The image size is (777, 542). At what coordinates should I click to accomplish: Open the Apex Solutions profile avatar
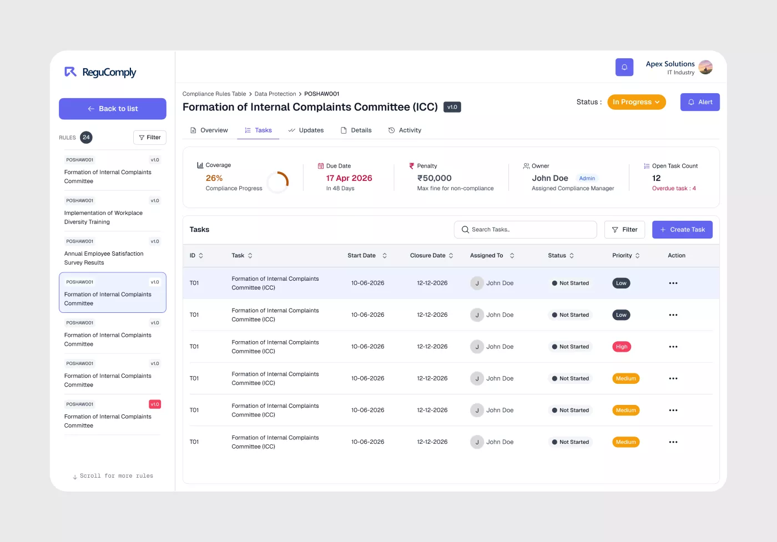click(705, 67)
